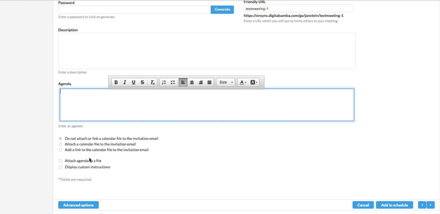The image size is (440, 214).
Task: Click the testmeeting-1 full URL text
Action: point(293,16)
